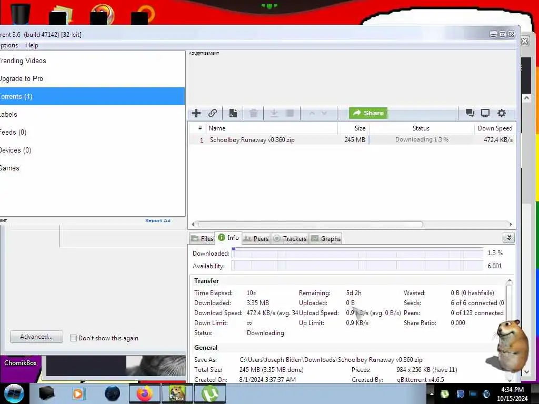Open the chat bubbles toolbar icon
This screenshot has height=404, width=539.
470,113
